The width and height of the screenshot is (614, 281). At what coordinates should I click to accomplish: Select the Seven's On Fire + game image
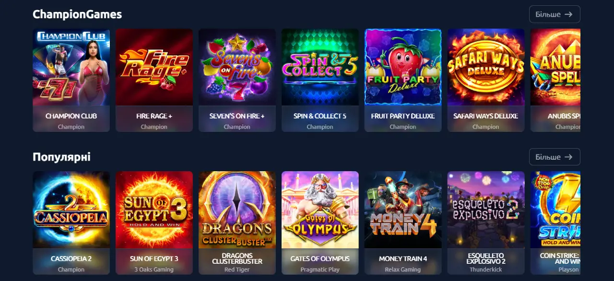[x=237, y=67]
